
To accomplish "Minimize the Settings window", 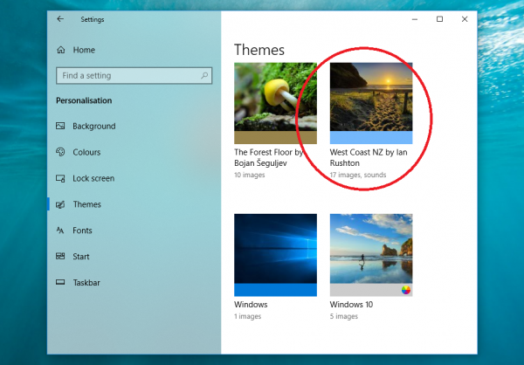I will [x=415, y=19].
